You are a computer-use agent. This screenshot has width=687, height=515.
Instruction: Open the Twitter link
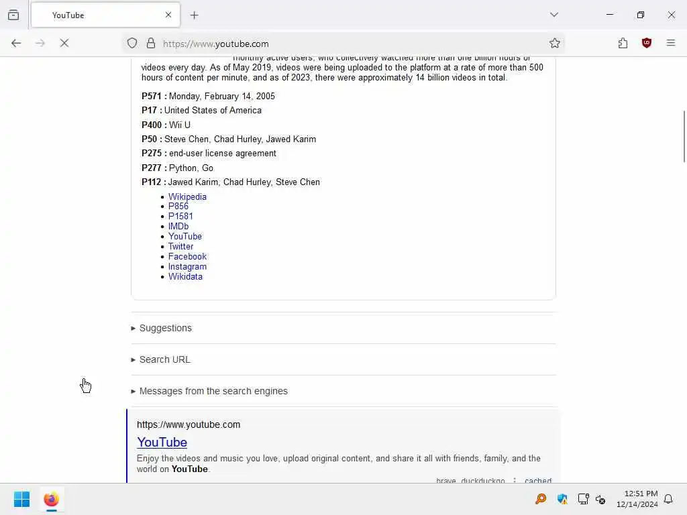click(x=180, y=247)
